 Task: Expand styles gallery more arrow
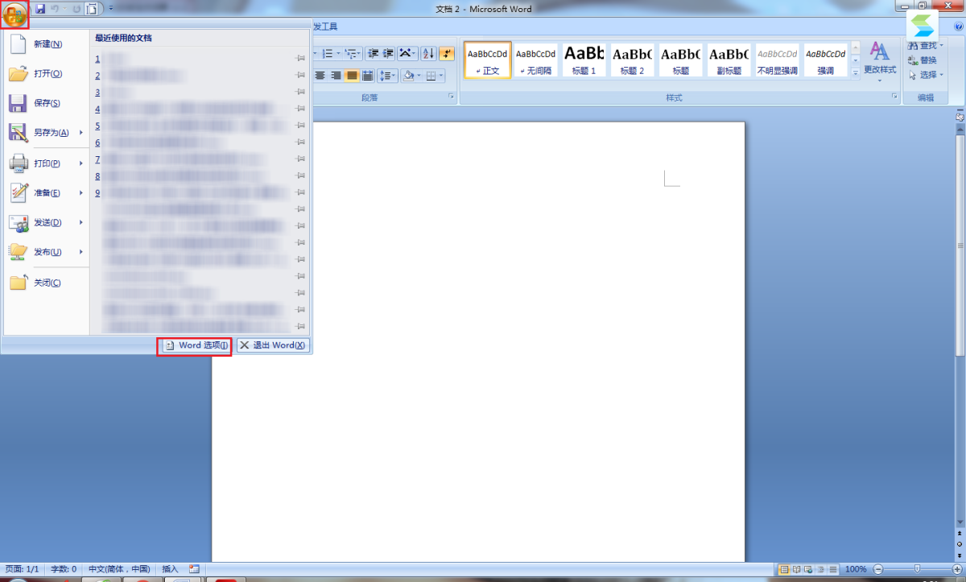[855, 73]
